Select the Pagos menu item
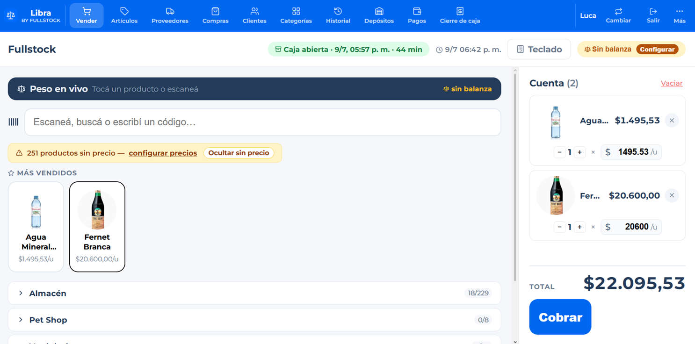 [x=417, y=15]
